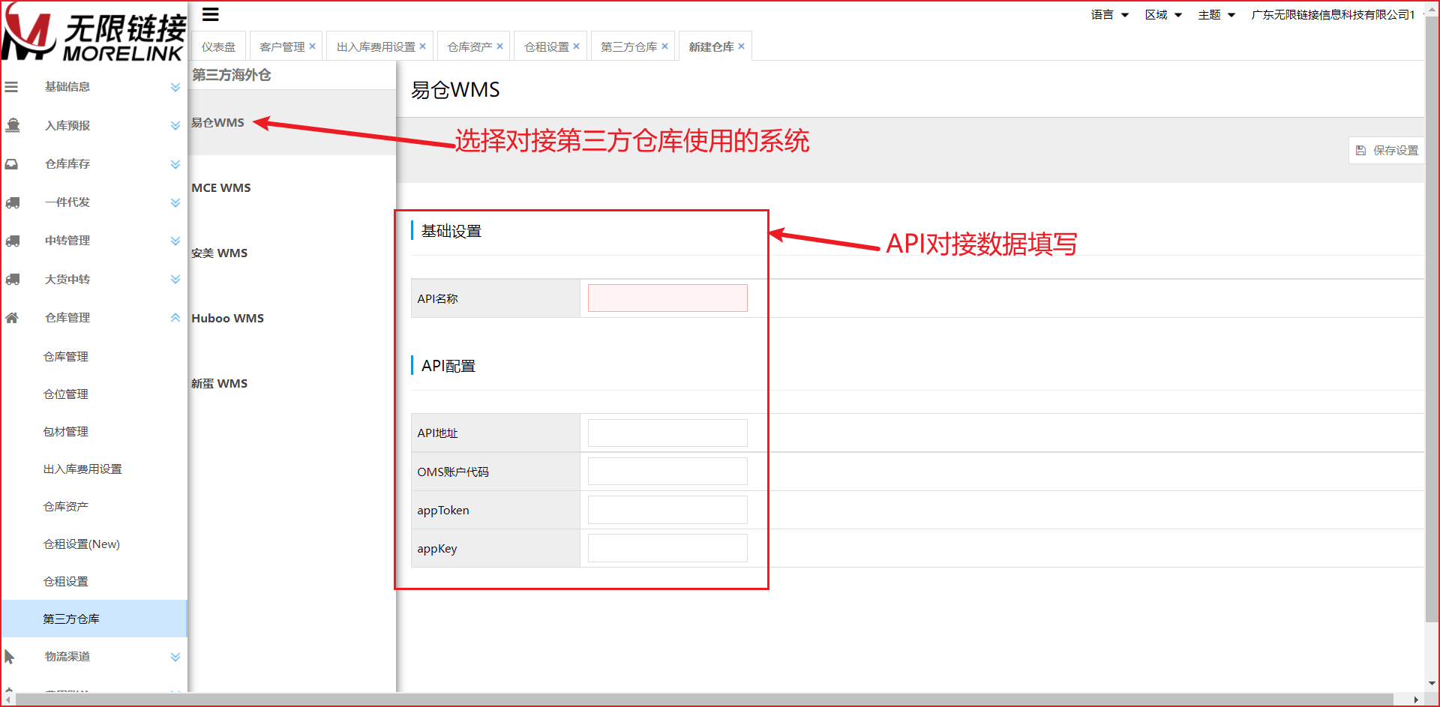
Task: Open the 区域 dropdown
Action: click(1164, 15)
